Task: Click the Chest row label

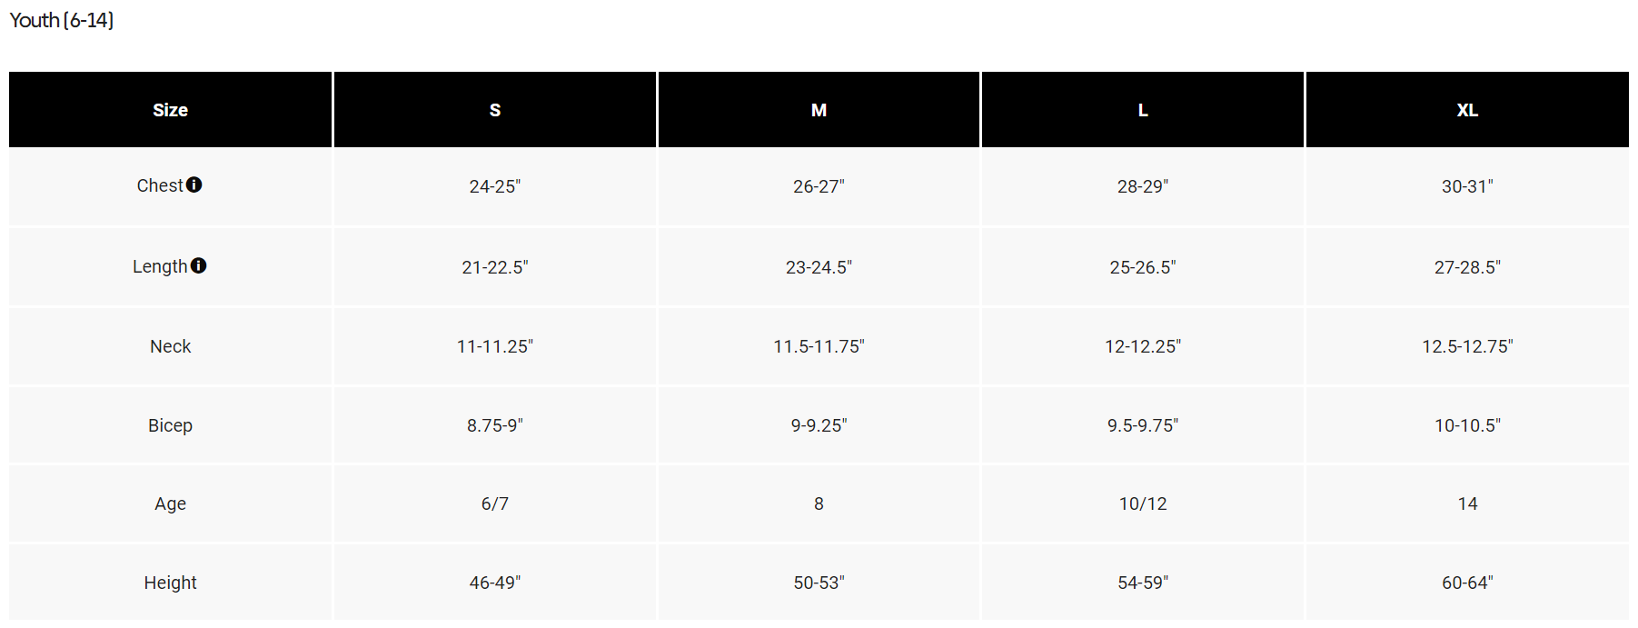Action: click(160, 185)
